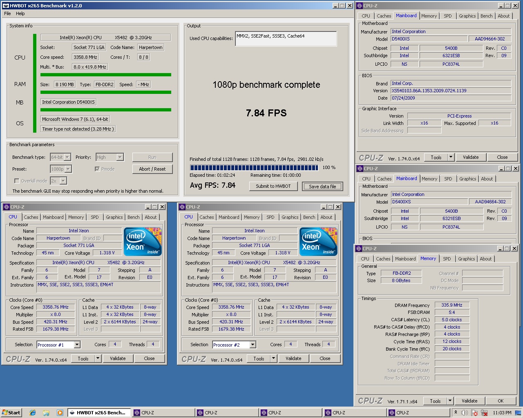Switch to HWBOT x265 Bench taskbar button
This screenshot has width=523, height=418.
pyautogui.click(x=99, y=413)
